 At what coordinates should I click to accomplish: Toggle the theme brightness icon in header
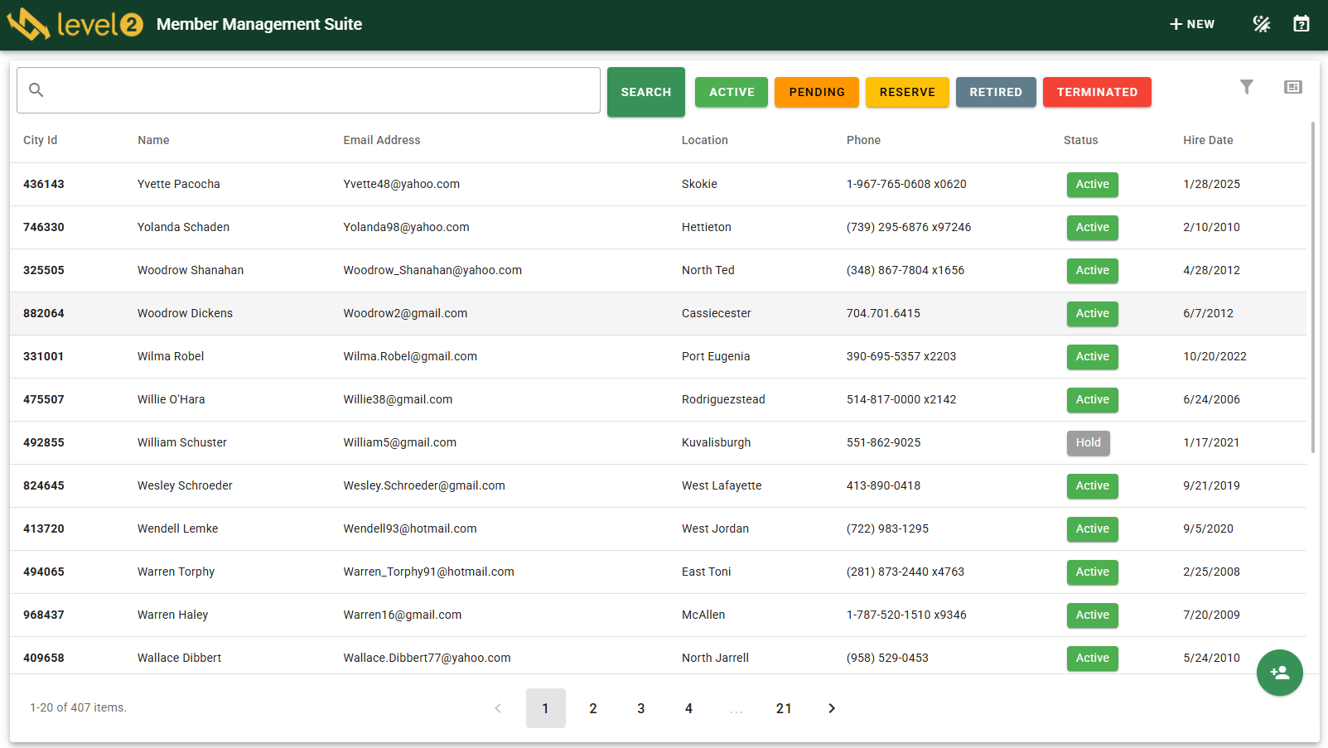(x=1261, y=24)
